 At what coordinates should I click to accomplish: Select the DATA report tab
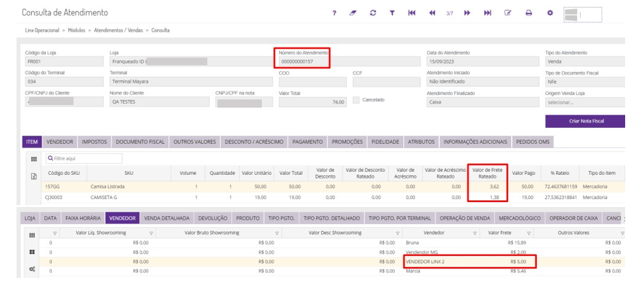click(x=50, y=218)
